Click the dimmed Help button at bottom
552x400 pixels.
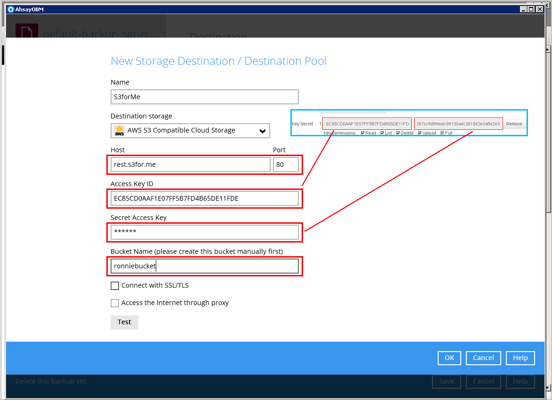[520, 381]
